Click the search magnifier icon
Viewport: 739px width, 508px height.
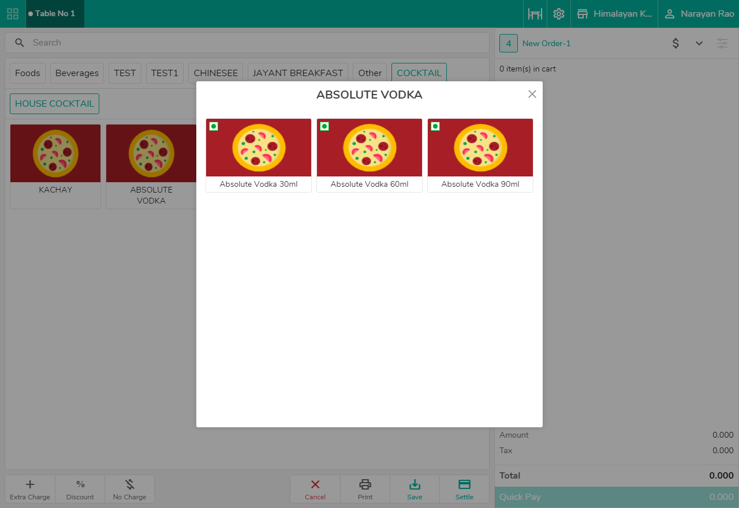pyautogui.click(x=20, y=43)
